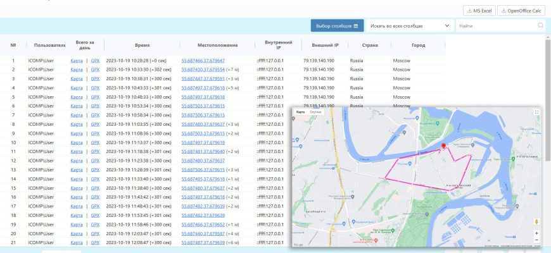Click the table's vertical scrollbar

tap(547, 126)
